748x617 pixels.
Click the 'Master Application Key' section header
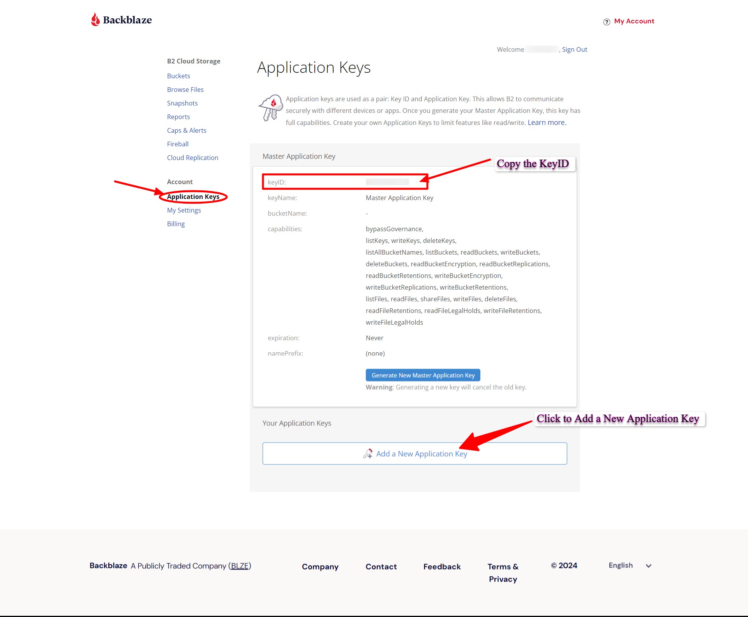click(299, 156)
